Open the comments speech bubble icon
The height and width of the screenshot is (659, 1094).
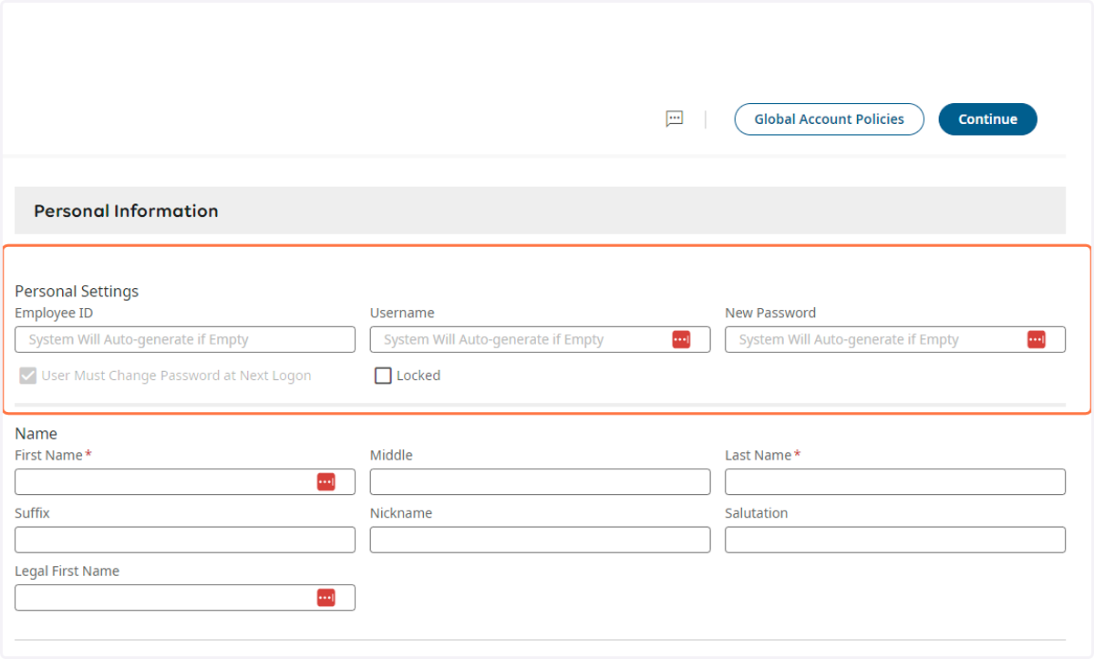pyautogui.click(x=675, y=118)
